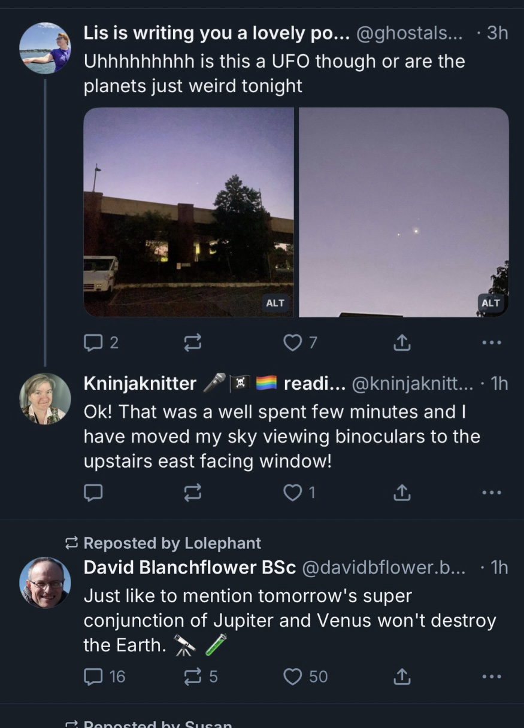Open David Blanchflower's profile picture

(x=45, y=583)
